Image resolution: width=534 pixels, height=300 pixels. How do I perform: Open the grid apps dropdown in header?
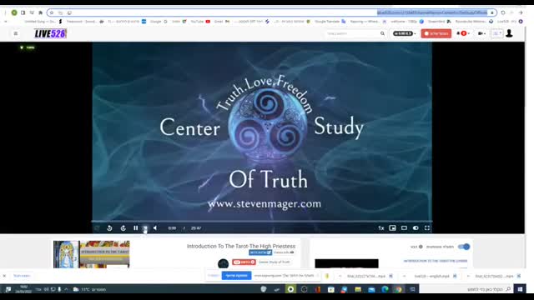pos(497,33)
